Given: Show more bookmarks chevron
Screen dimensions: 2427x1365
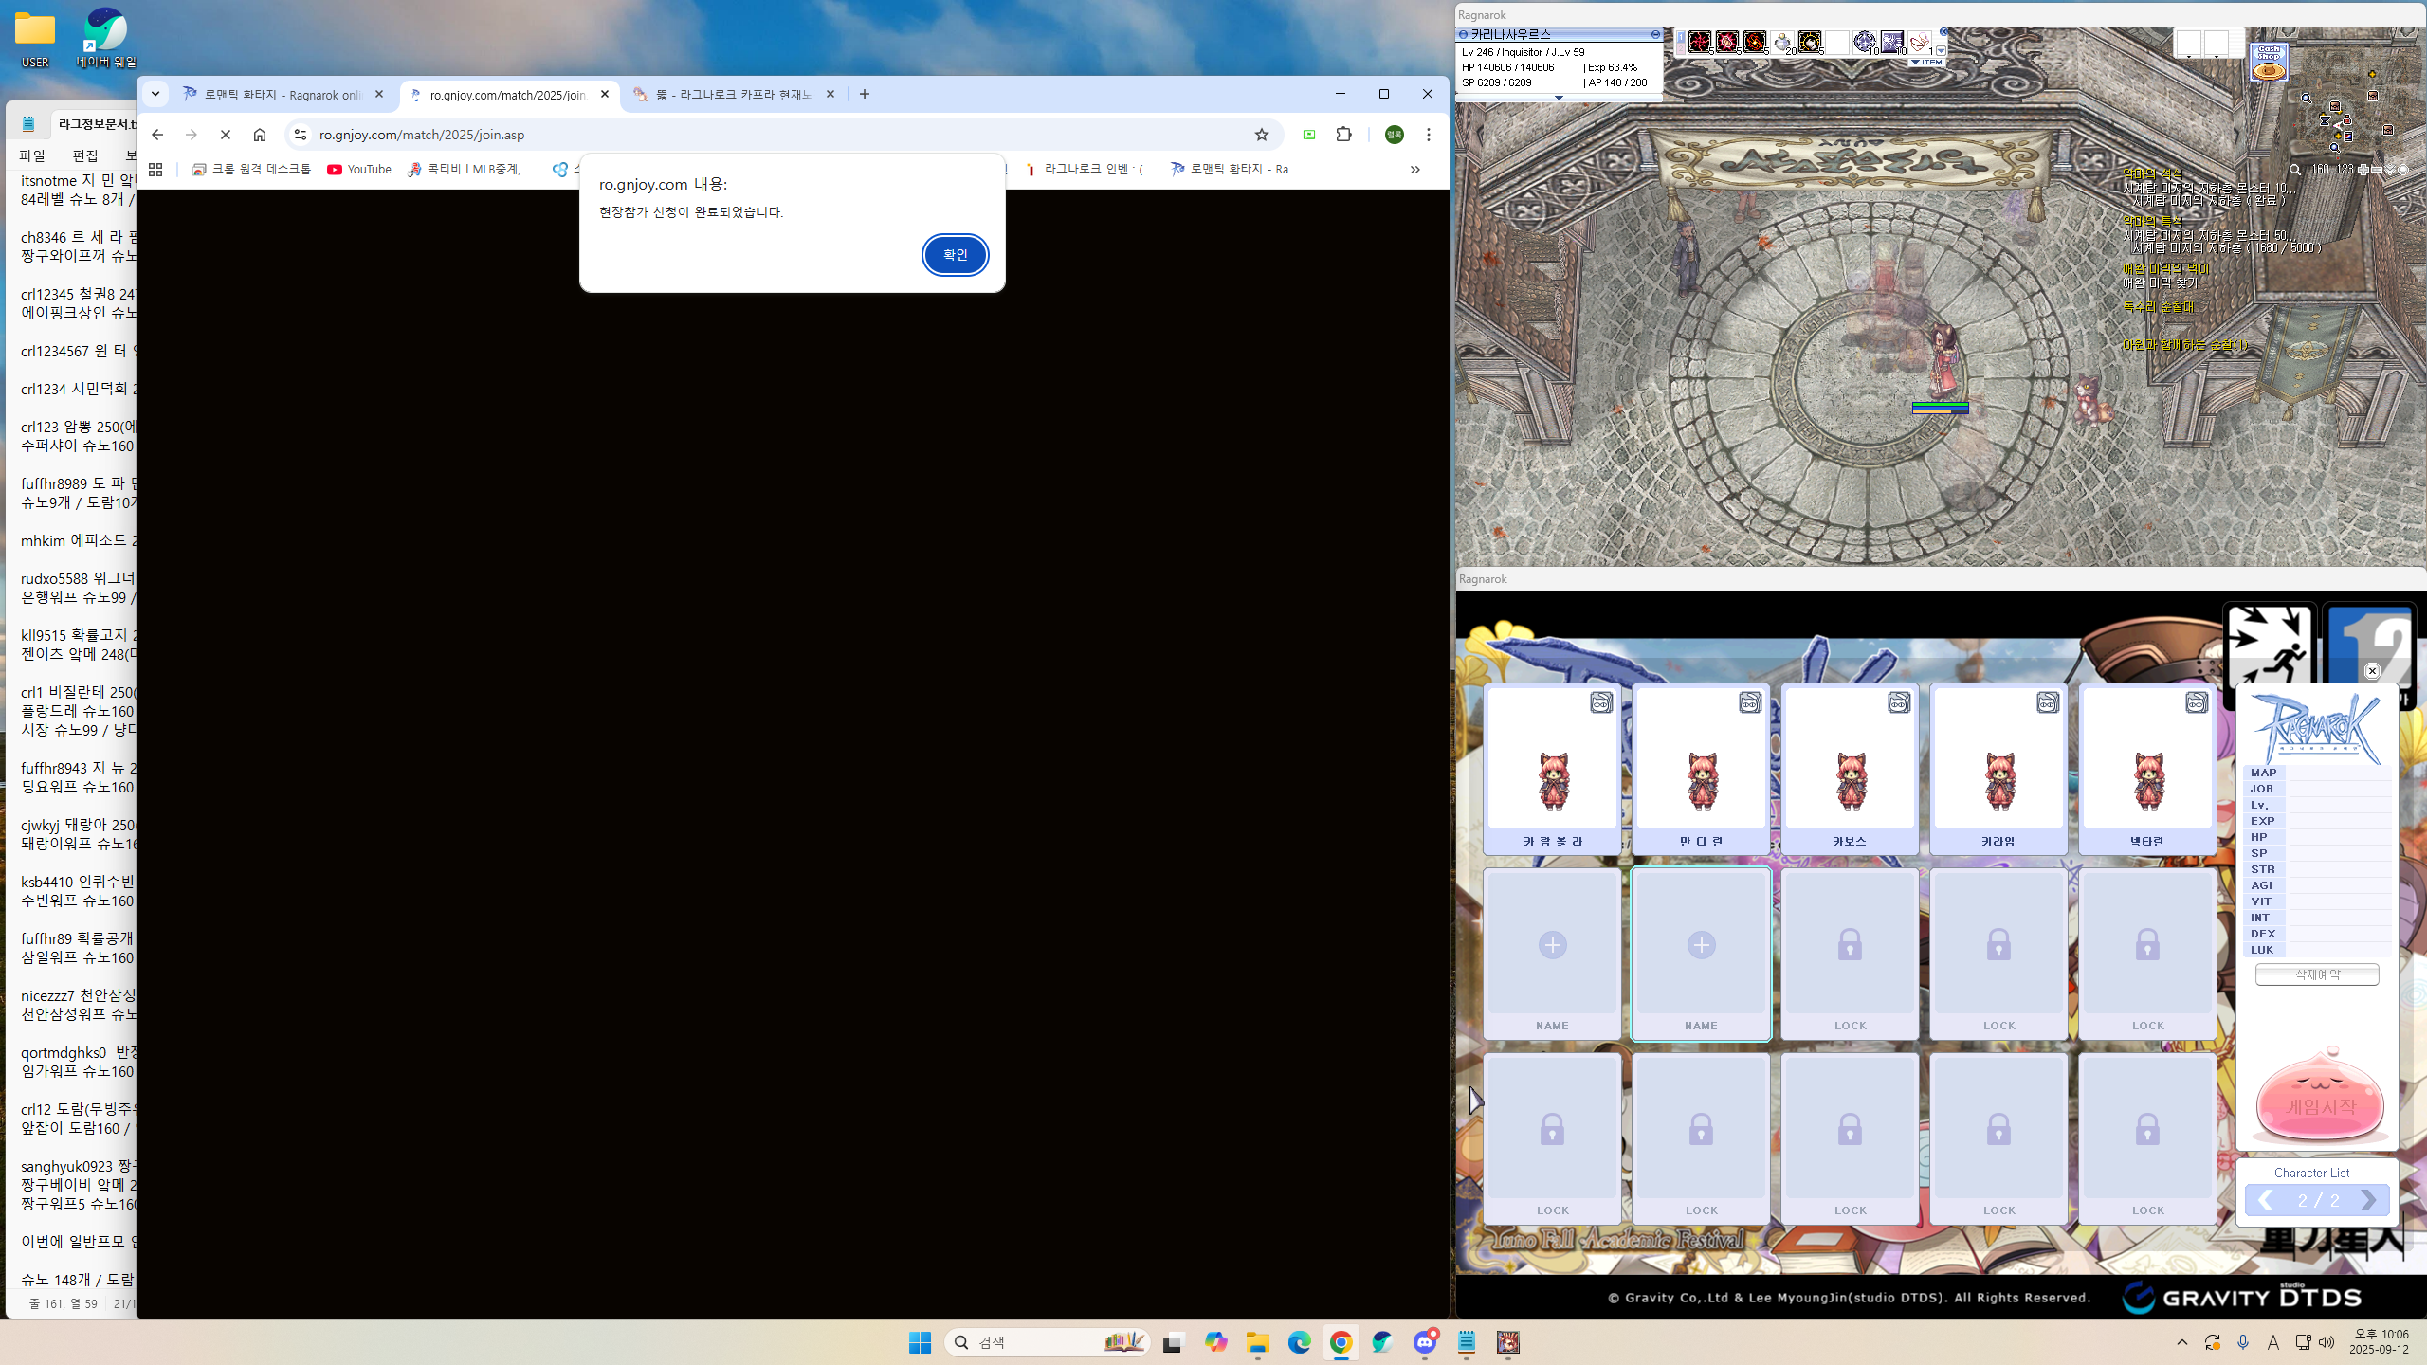Looking at the screenshot, I should click(1414, 170).
